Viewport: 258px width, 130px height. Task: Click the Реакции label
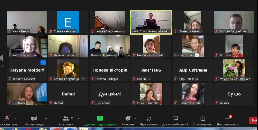click(x=128, y=124)
